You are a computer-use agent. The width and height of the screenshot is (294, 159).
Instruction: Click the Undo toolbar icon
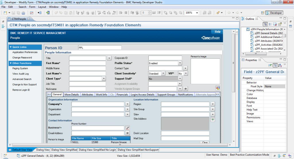56,13
